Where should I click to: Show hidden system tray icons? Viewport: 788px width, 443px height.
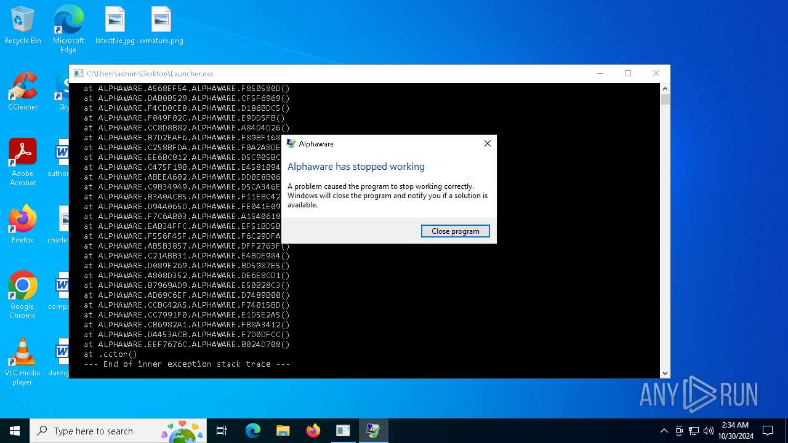click(x=664, y=431)
